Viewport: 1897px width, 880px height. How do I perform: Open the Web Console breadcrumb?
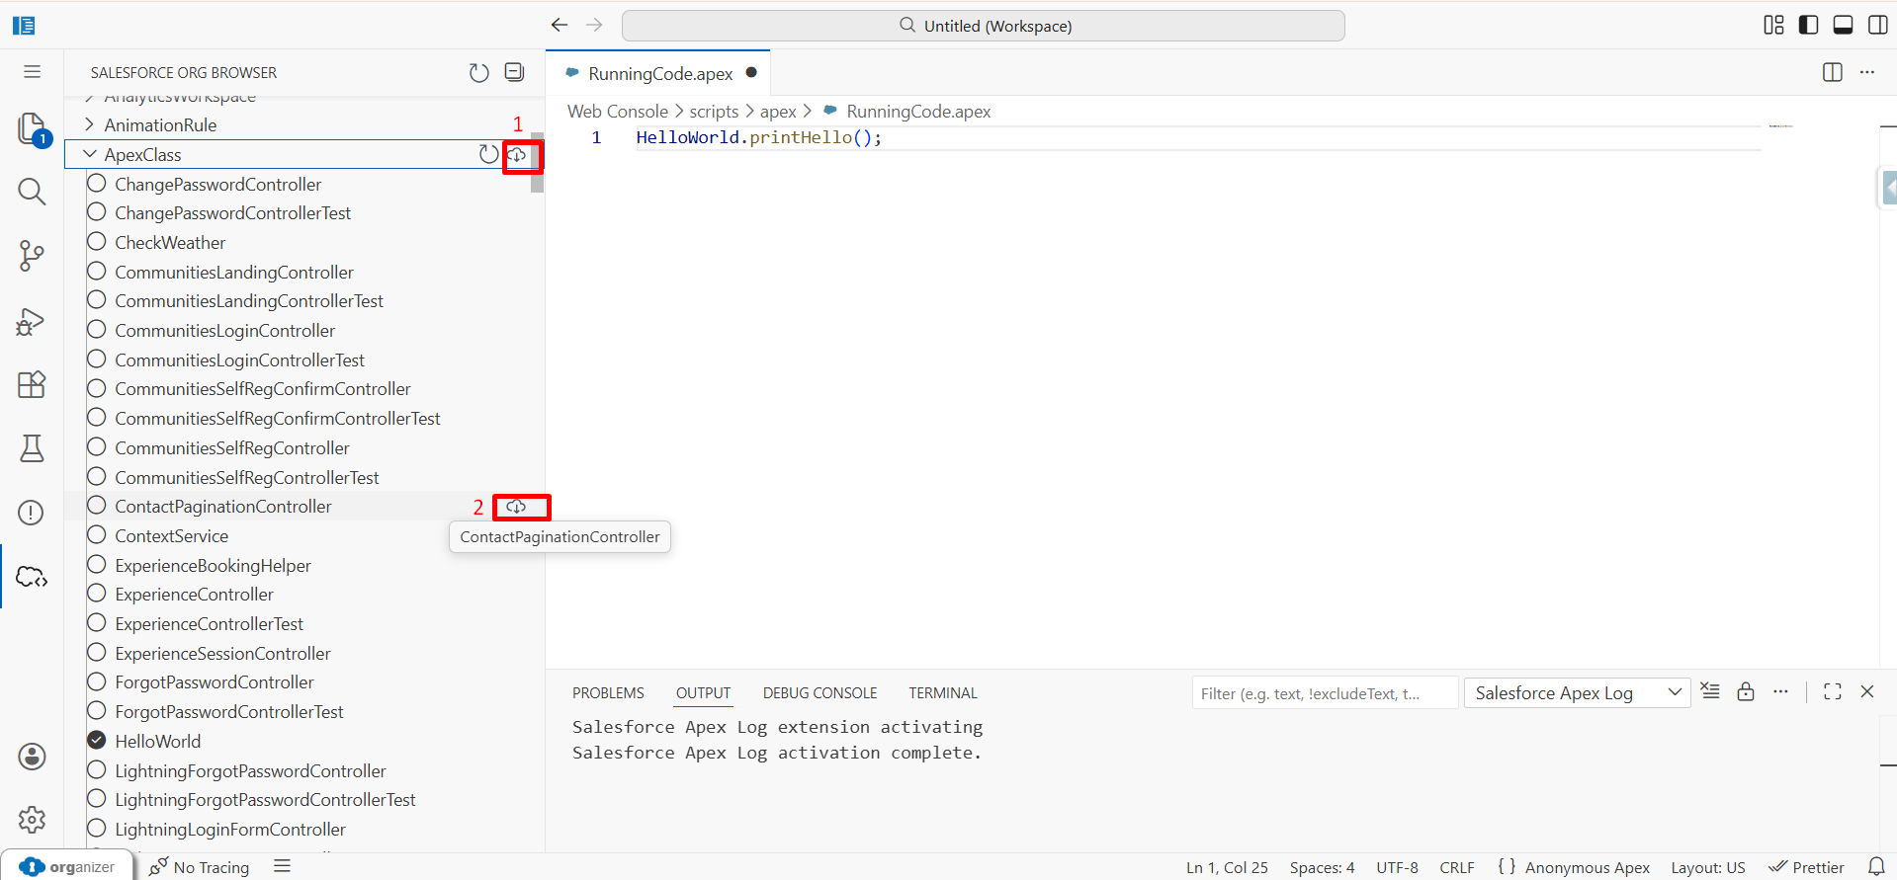pos(618,112)
